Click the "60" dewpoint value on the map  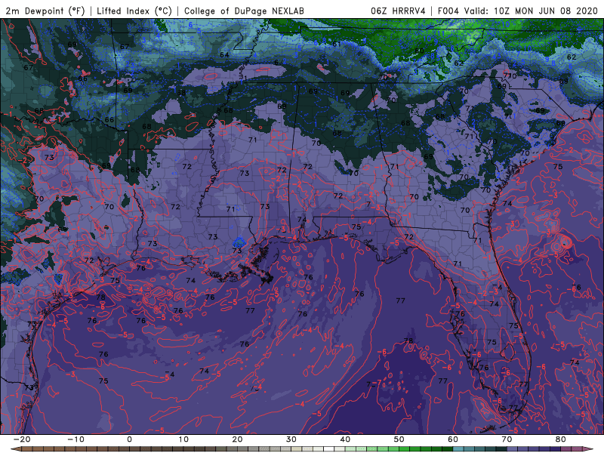click(x=419, y=51)
